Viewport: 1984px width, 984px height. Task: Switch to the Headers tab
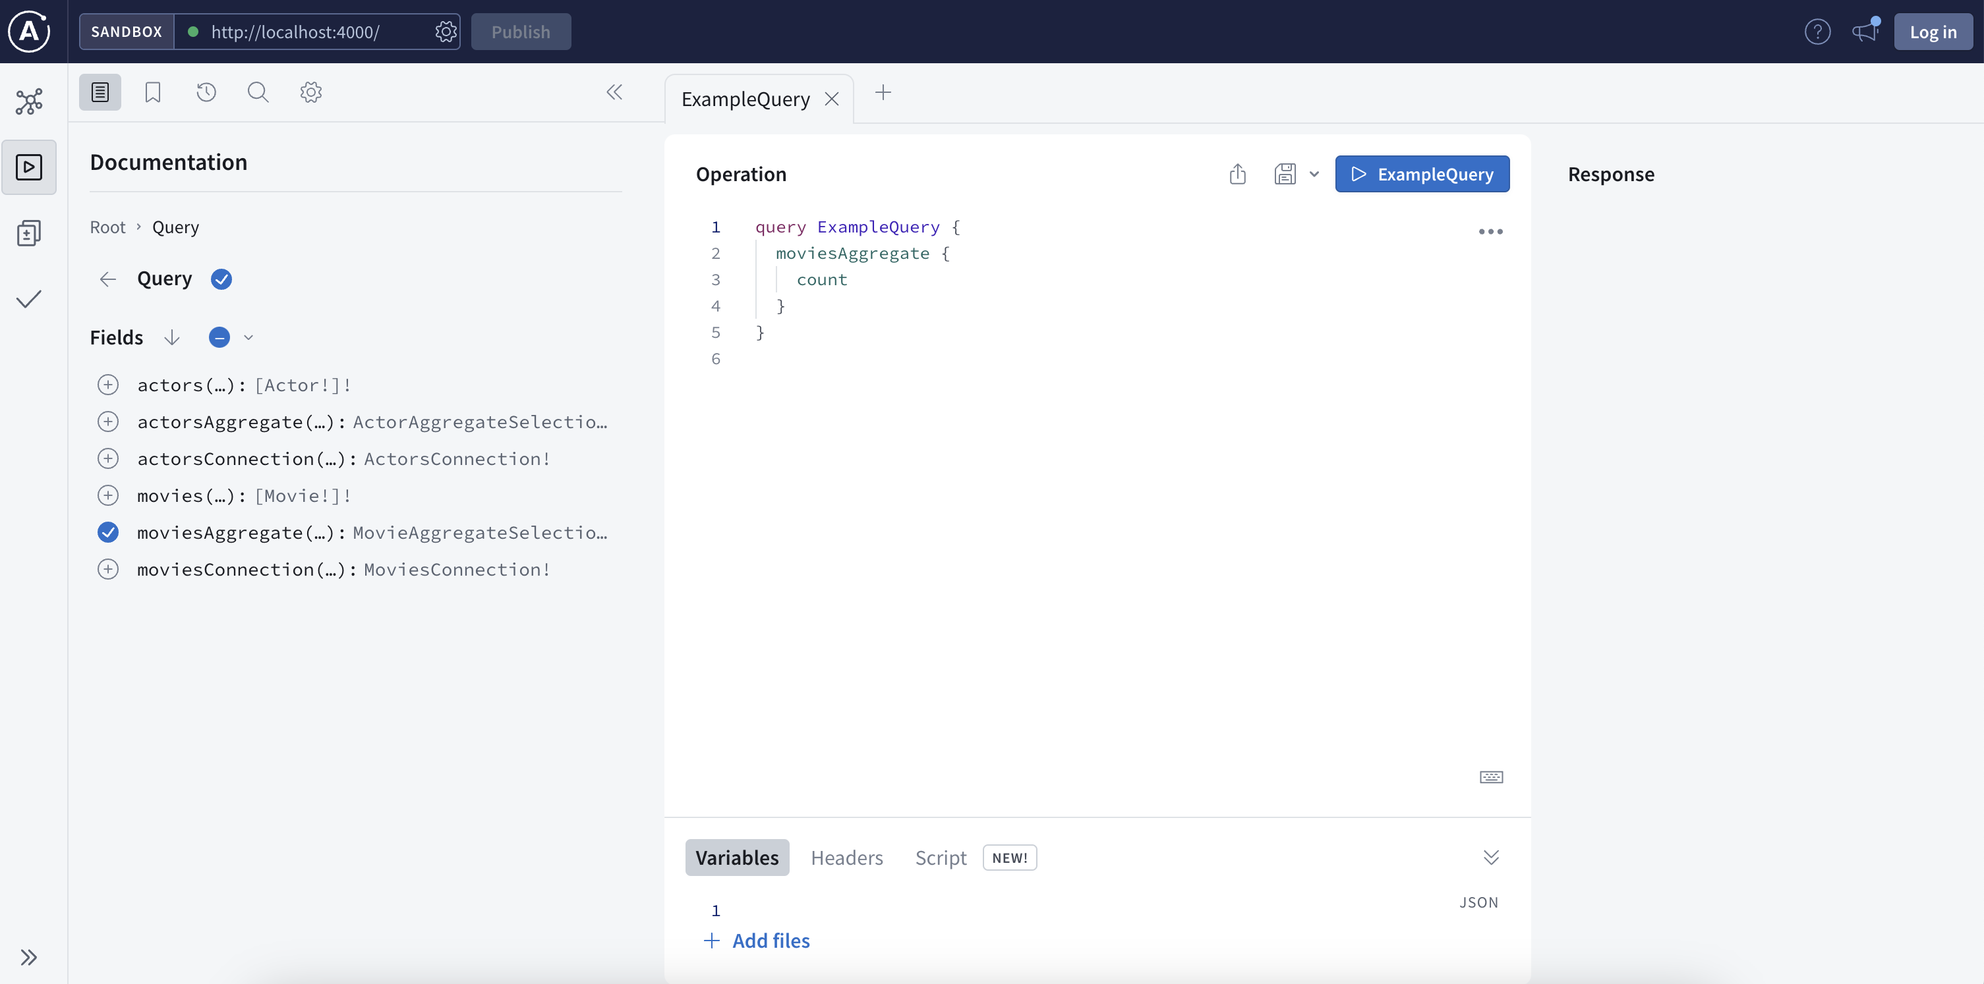pos(847,857)
